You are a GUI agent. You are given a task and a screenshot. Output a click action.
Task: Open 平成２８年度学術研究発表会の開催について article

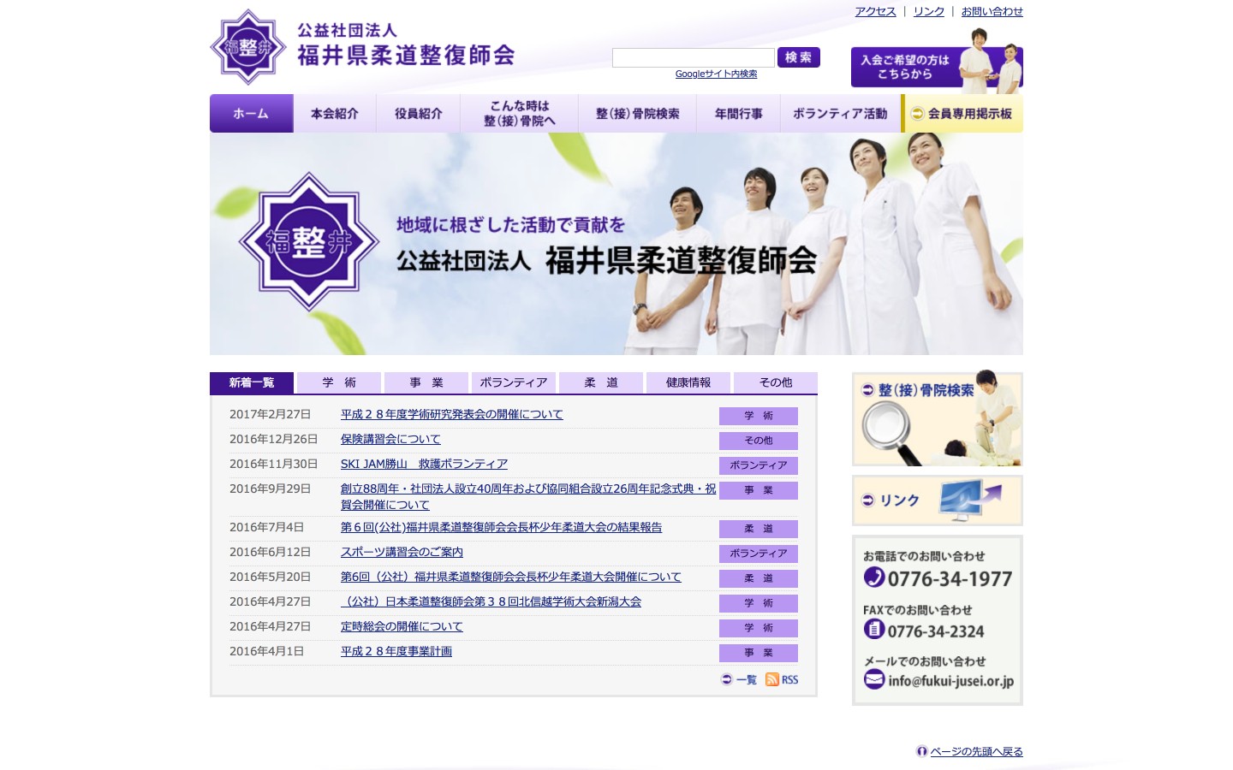pyautogui.click(x=452, y=414)
